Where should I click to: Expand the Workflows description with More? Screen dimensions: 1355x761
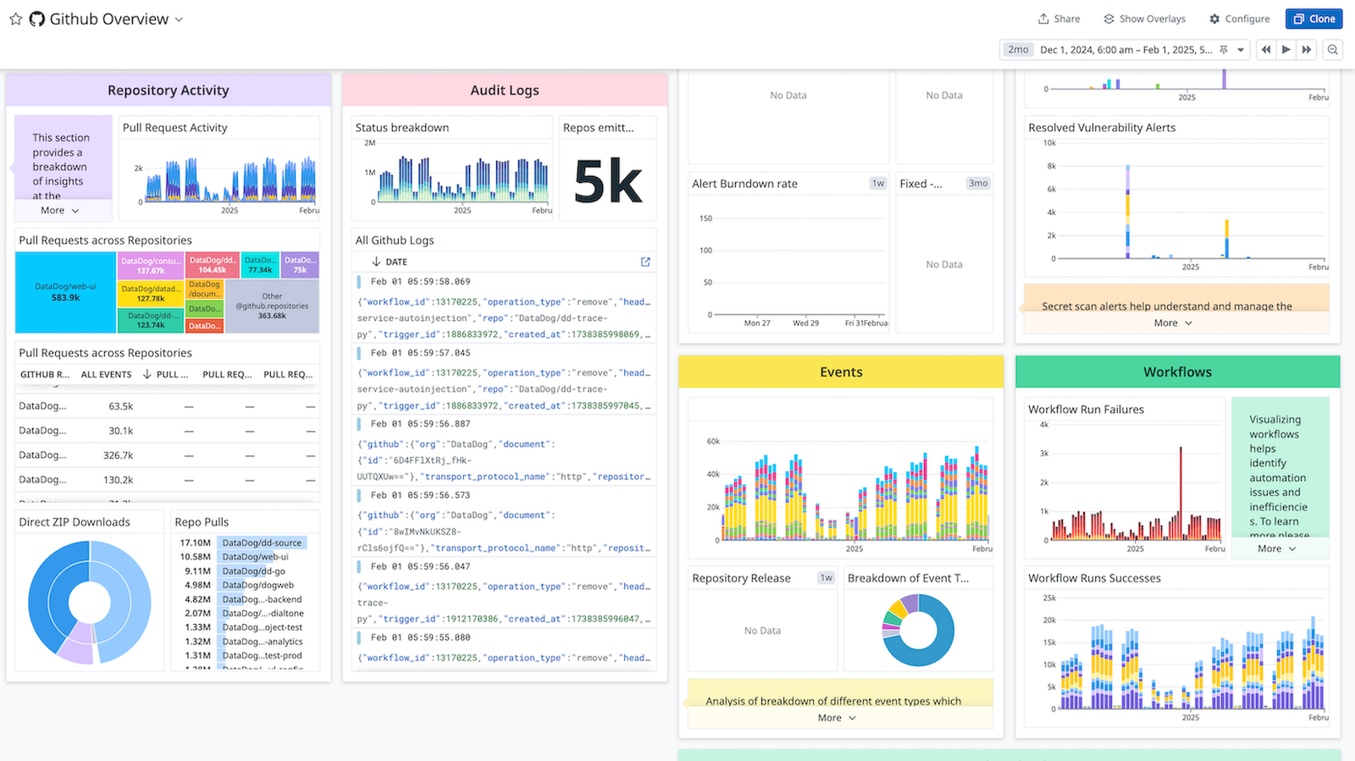[x=1277, y=549]
